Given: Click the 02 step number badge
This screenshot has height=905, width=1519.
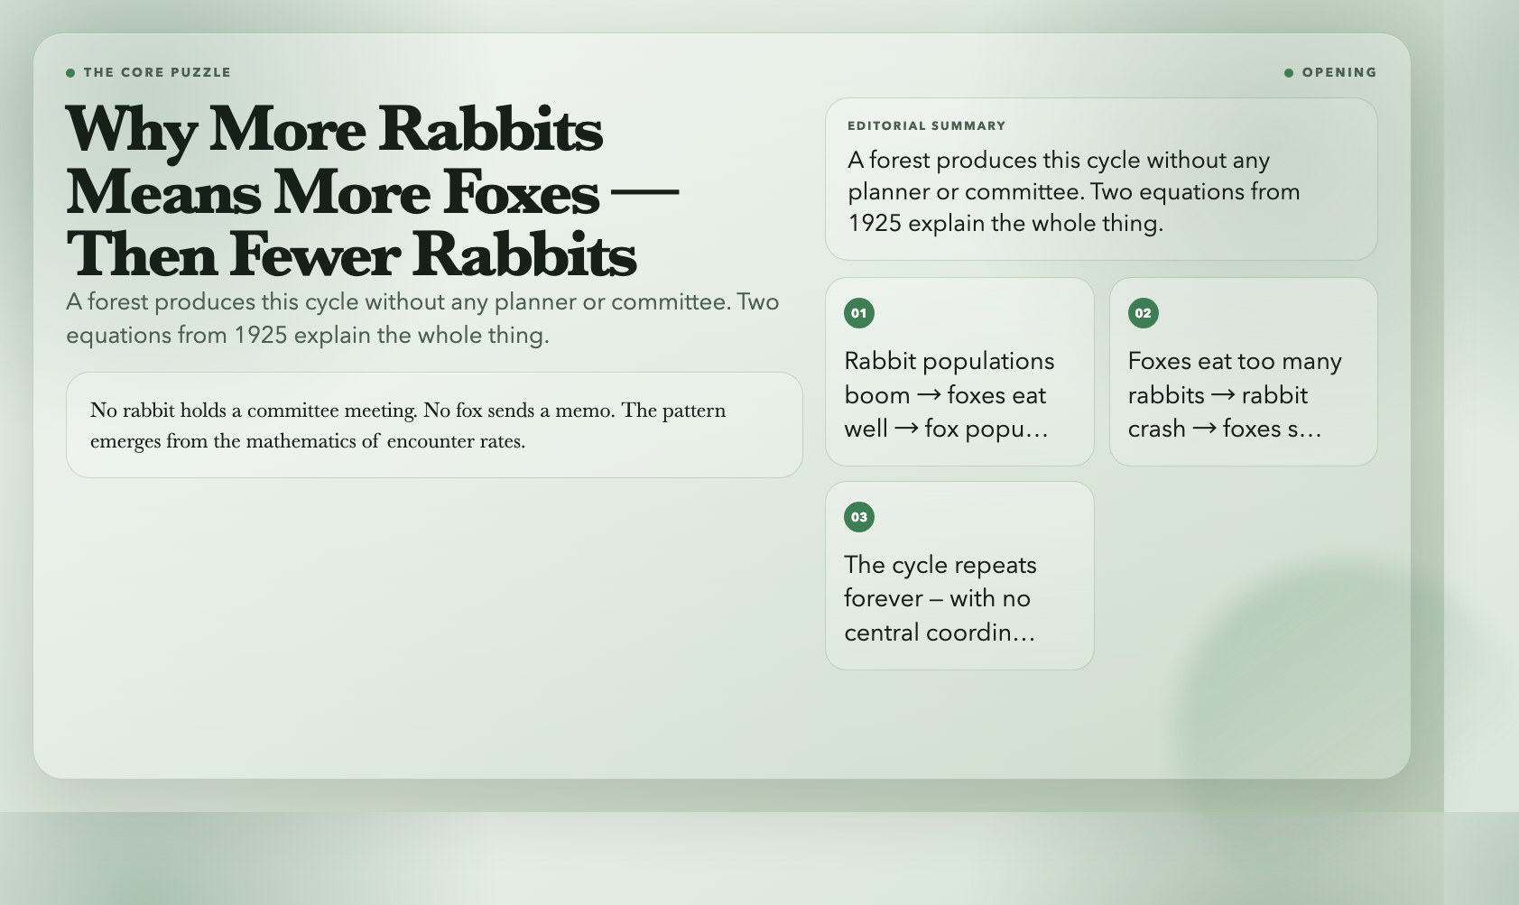Looking at the screenshot, I should click(1143, 313).
